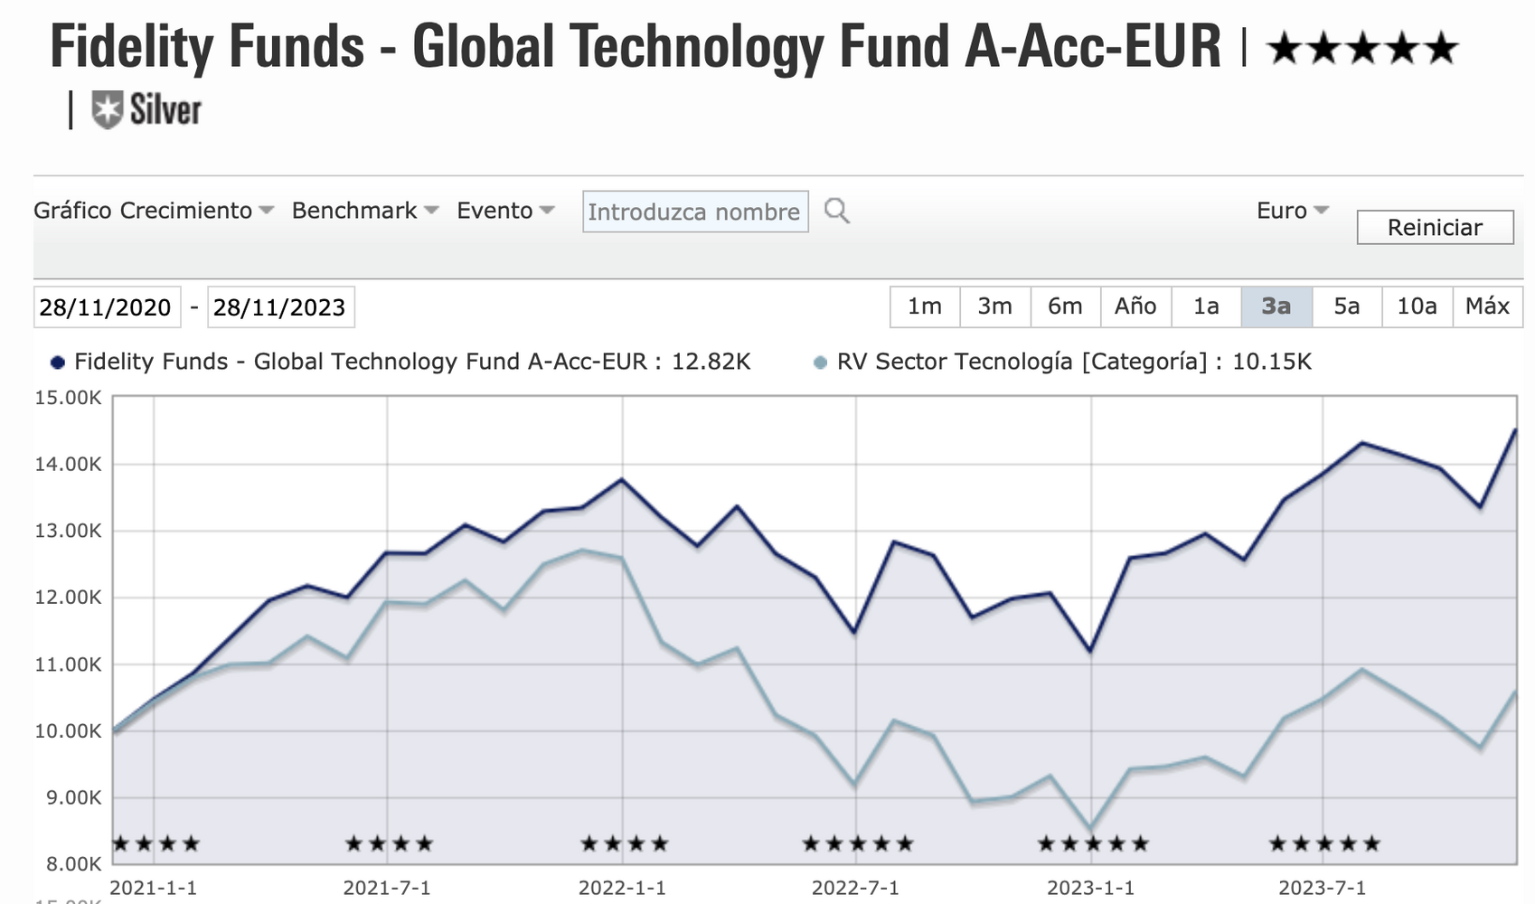
Task: Click the start date field 28/11/2020
Action: (106, 307)
